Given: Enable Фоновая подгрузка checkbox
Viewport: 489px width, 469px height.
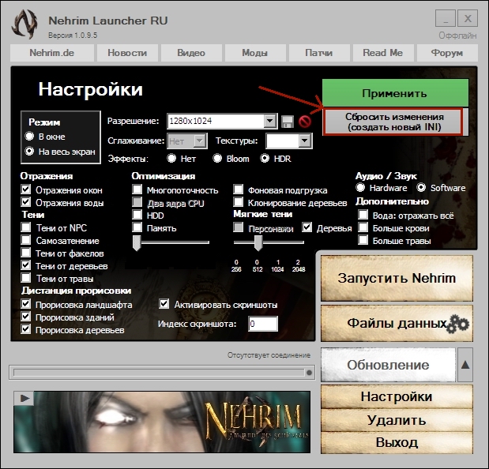Looking at the screenshot, I should click(x=239, y=189).
